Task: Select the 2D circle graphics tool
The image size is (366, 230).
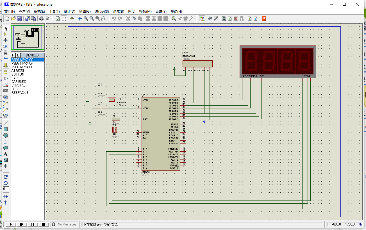Action: (x=6, y=135)
